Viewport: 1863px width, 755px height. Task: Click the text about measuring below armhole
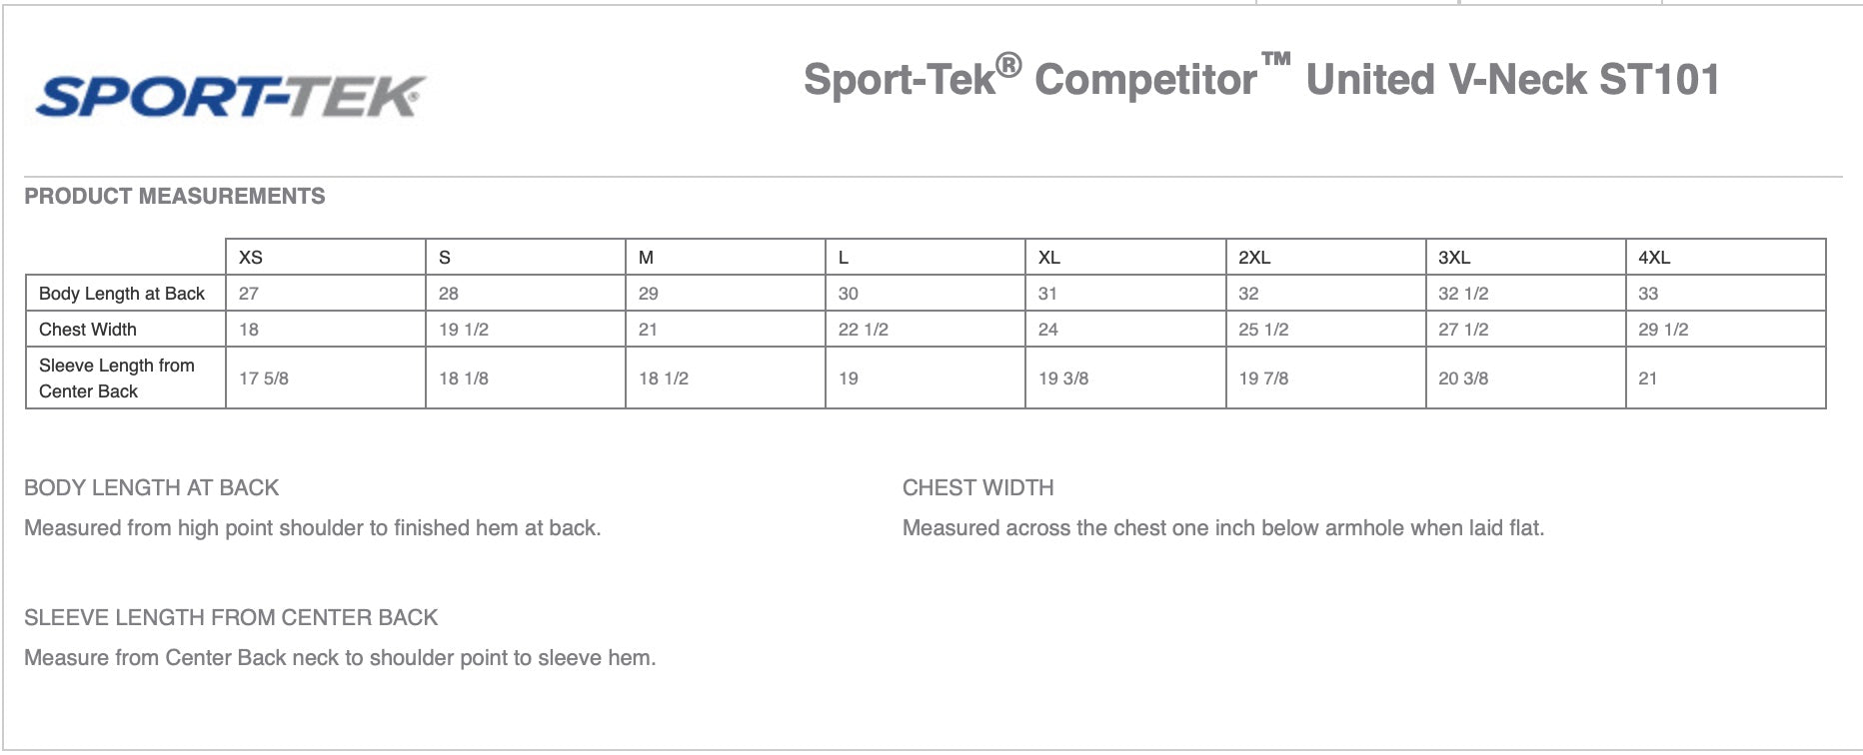[x=1222, y=527]
